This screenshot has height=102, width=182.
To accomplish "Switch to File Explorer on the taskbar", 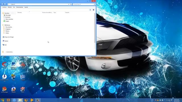I will pos(20,100).
